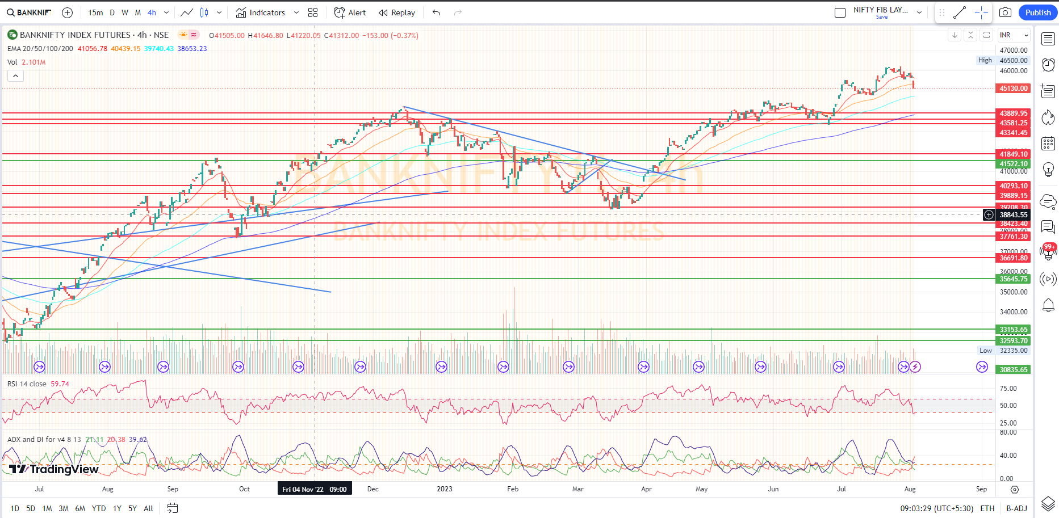Switch to the Monthly (M) timeframe
Image resolution: width=1059 pixels, height=518 pixels.
pos(138,12)
